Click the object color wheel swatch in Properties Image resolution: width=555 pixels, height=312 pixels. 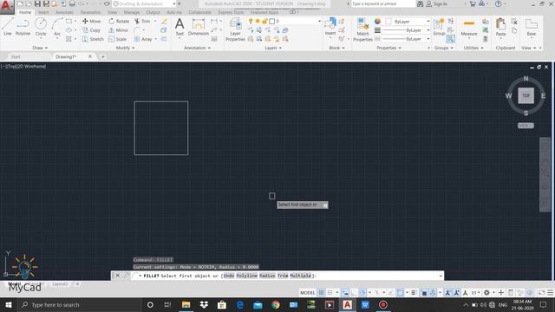click(377, 22)
